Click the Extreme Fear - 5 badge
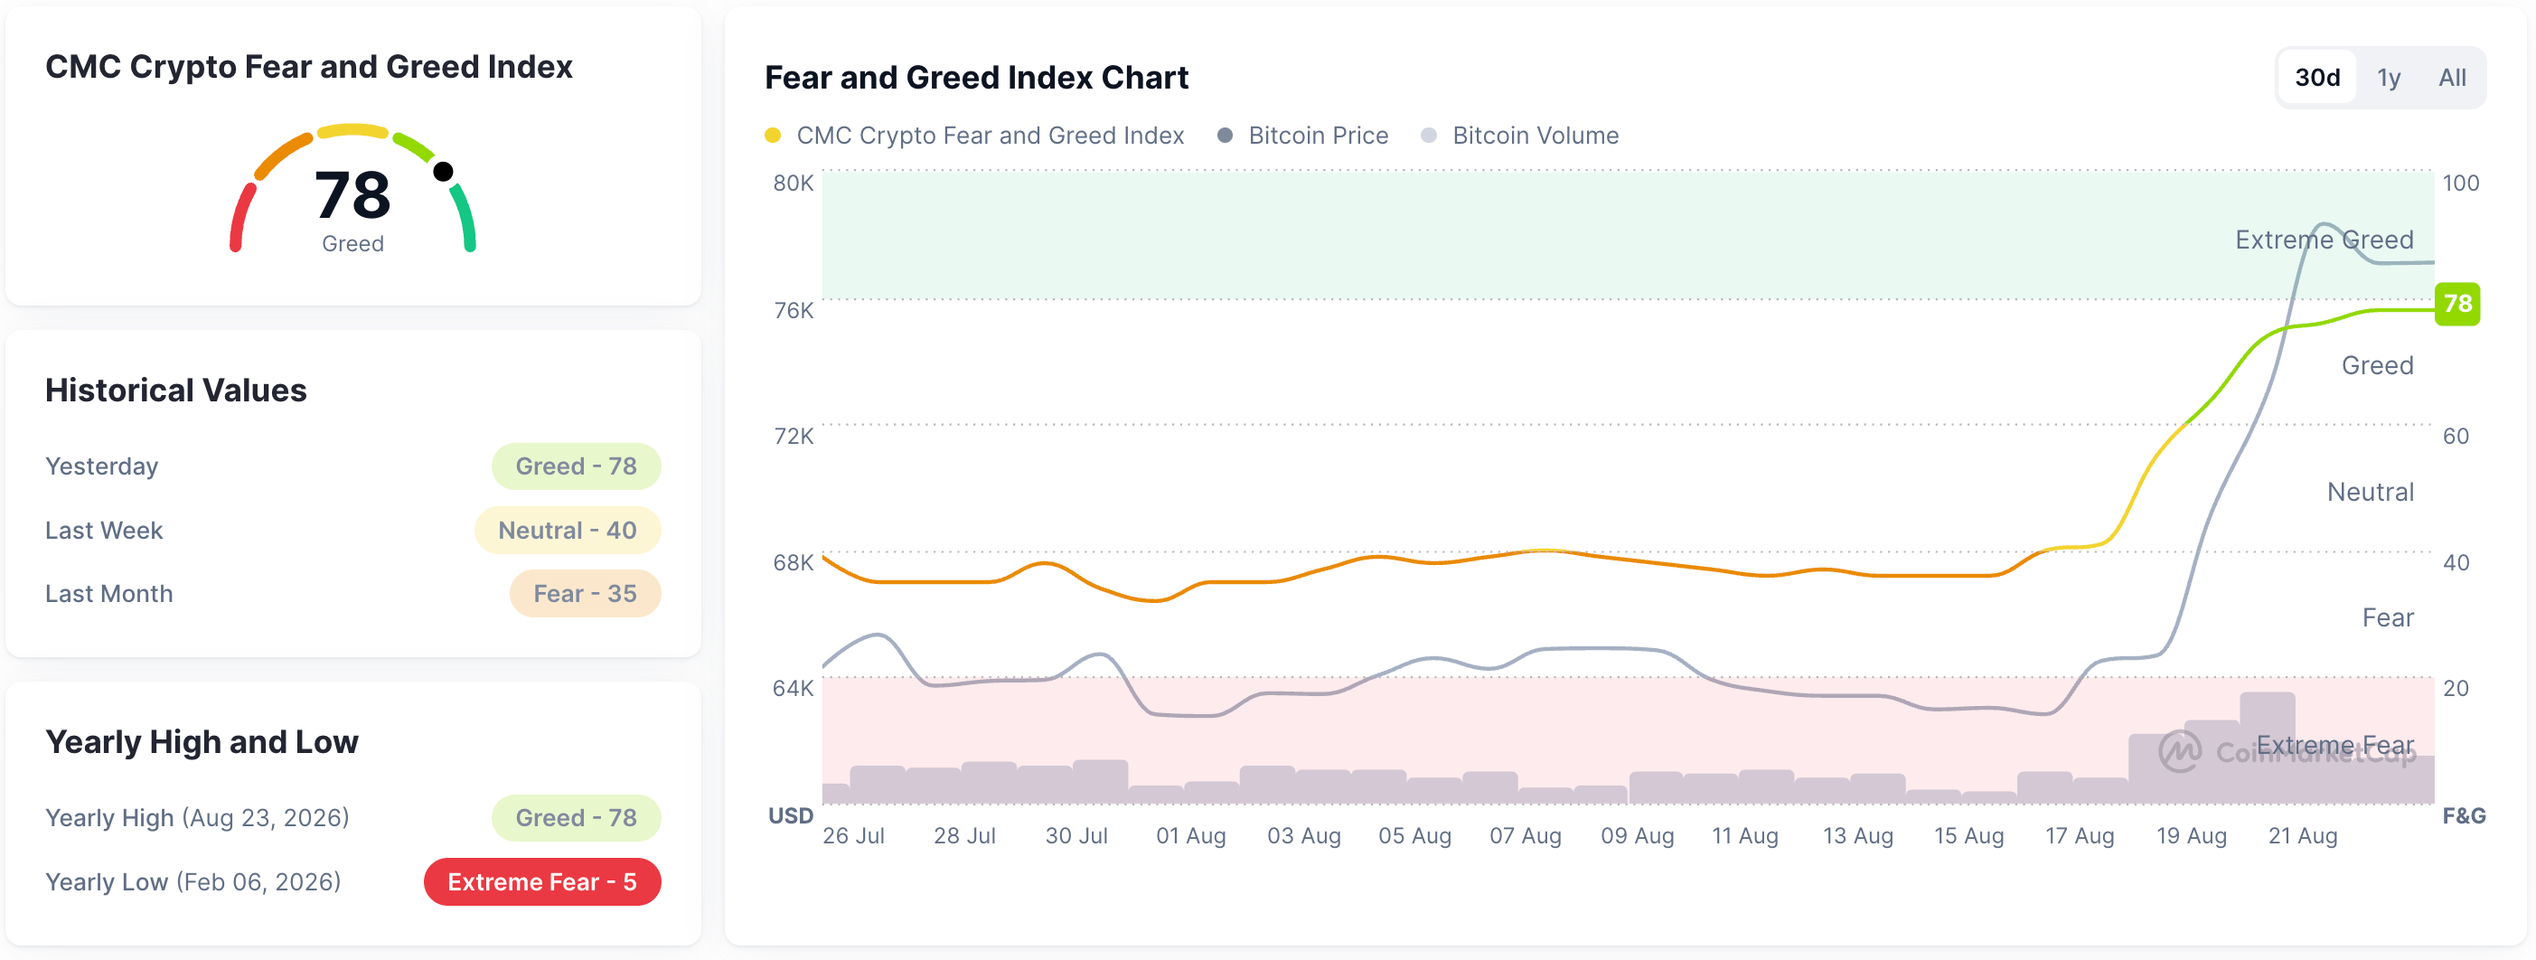2536x960 pixels. [x=541, y=881]
